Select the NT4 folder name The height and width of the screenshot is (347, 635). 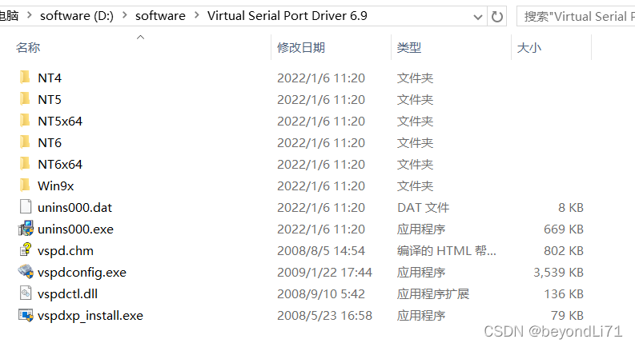[50, 78]
